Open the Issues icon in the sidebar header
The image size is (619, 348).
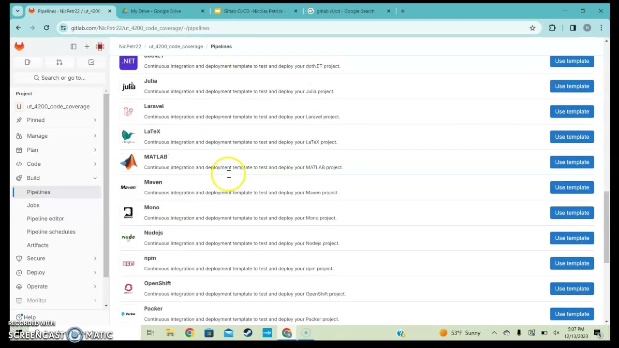[x=28, y=62]
